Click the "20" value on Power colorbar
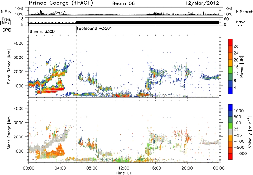The image size is (253, 175). click(x=236, y=60)
